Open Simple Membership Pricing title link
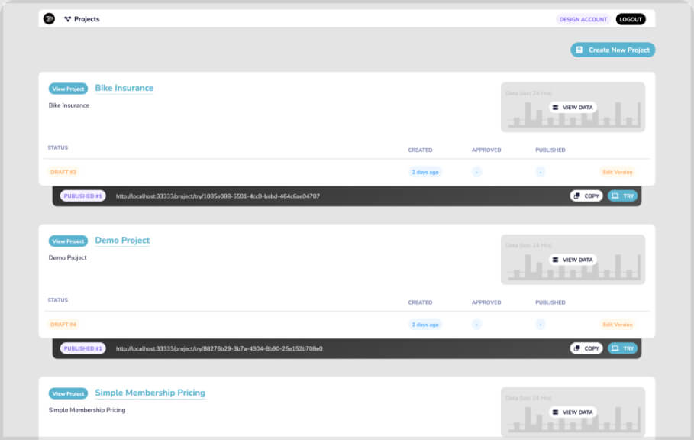 (x=150, y=393)
